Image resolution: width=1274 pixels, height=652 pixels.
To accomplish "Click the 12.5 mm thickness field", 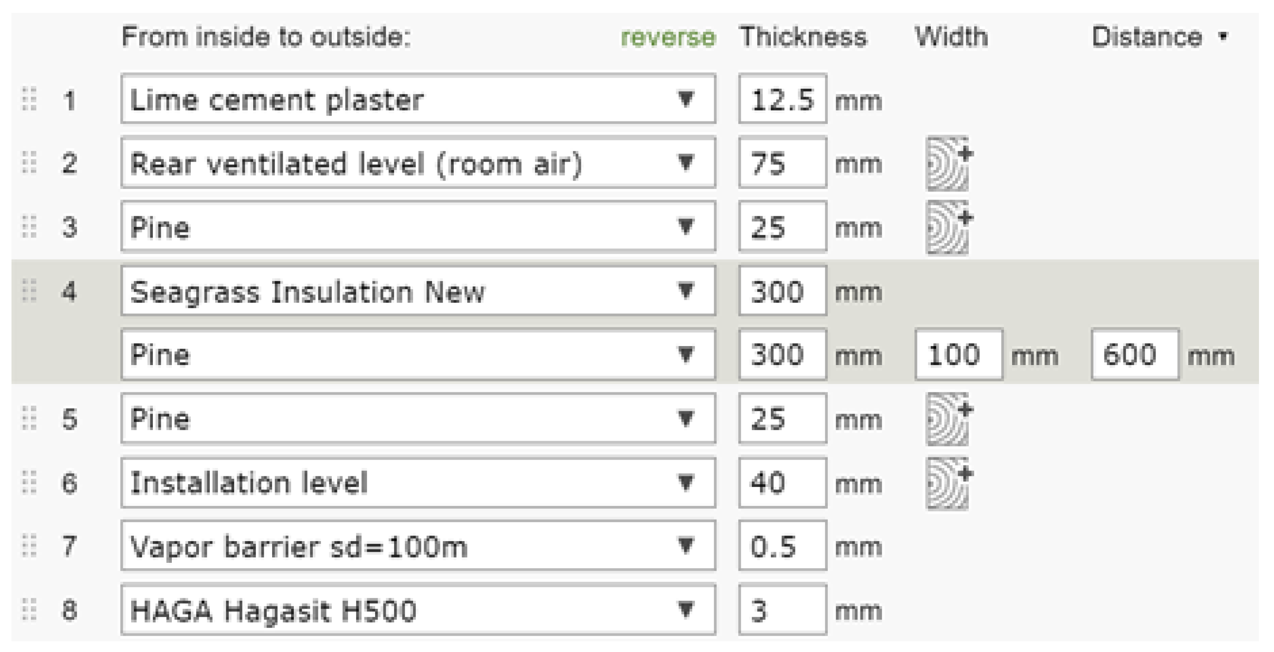I will tap(782, 99).
